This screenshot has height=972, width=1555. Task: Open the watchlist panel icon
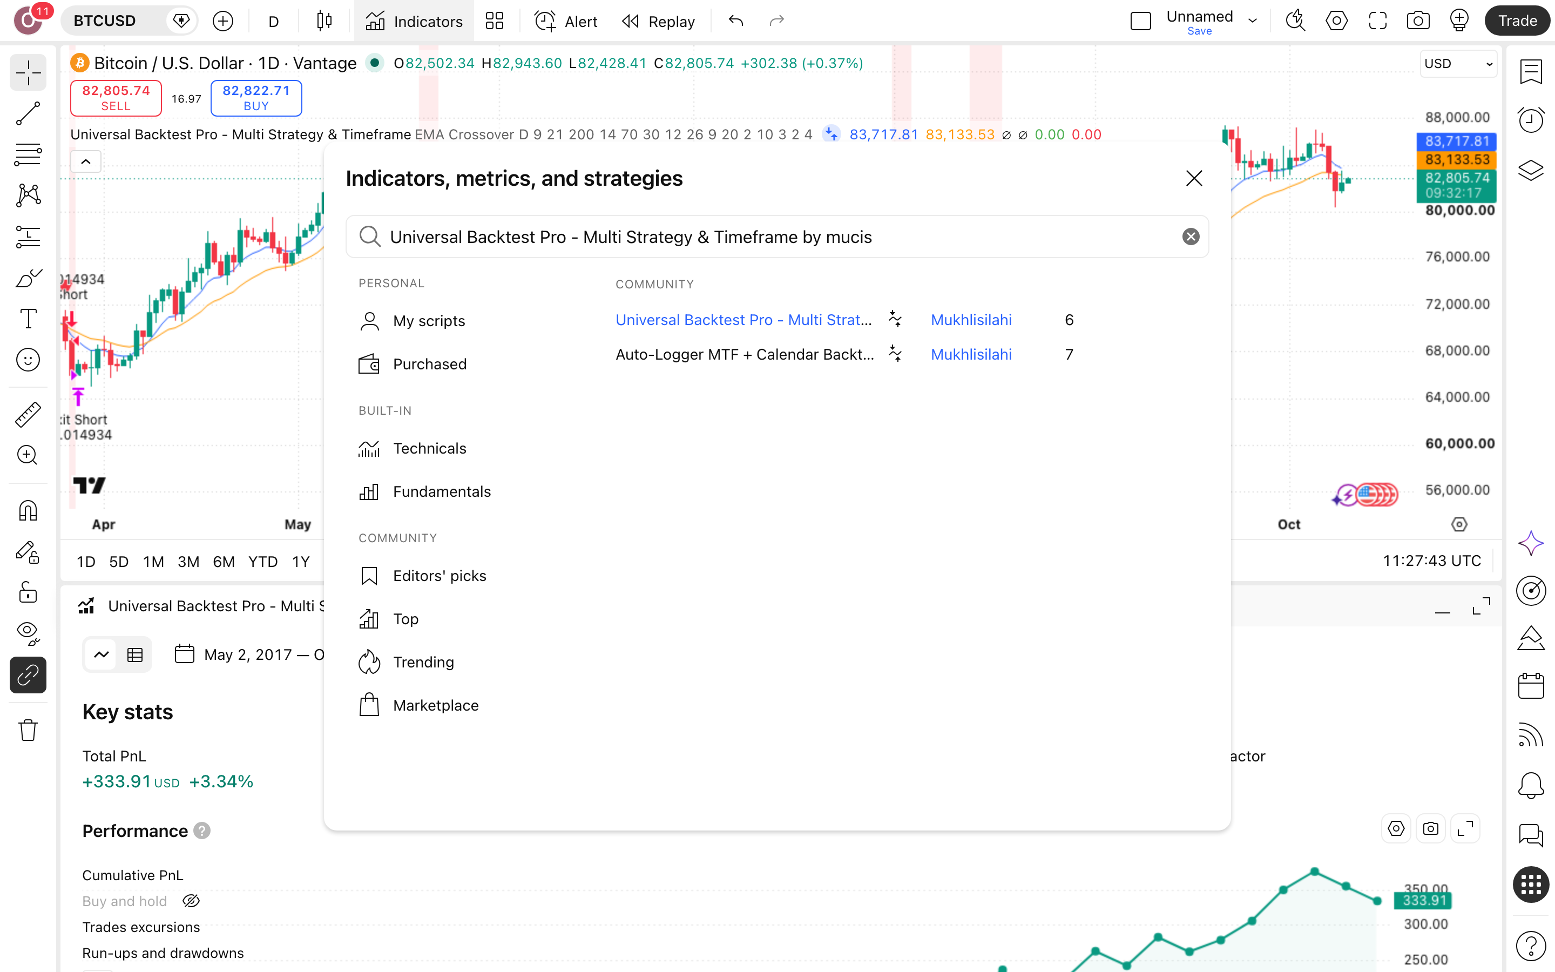[x=1531, y=71]
